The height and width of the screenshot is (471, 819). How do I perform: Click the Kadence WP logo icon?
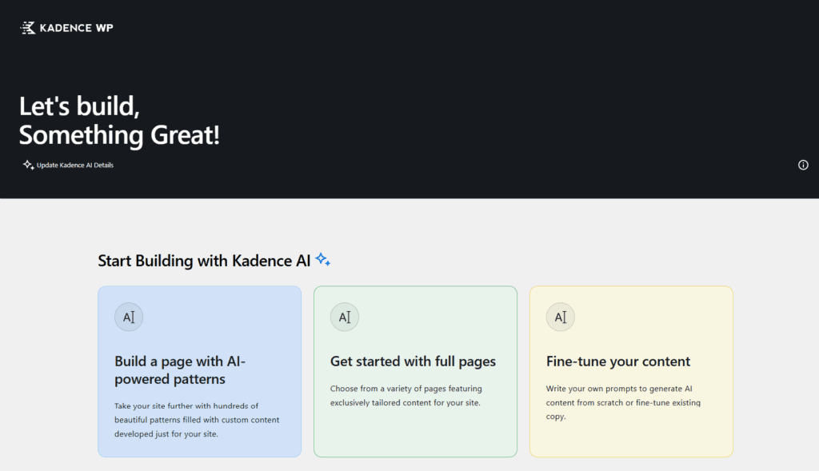point(26,27)
